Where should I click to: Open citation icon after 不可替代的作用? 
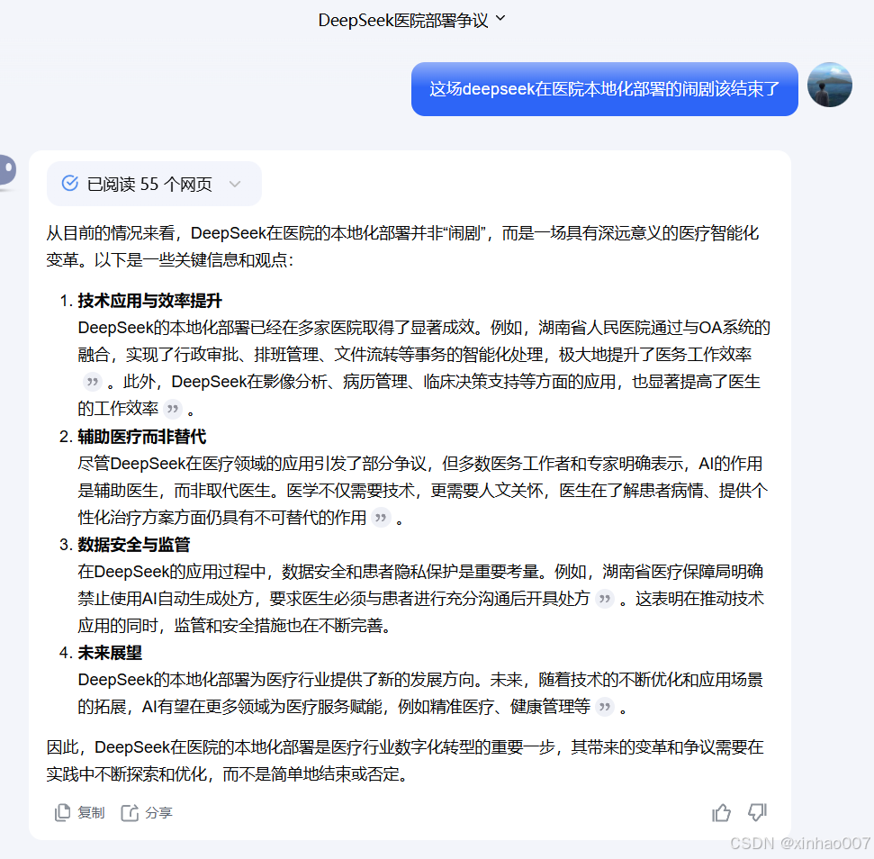382,518
